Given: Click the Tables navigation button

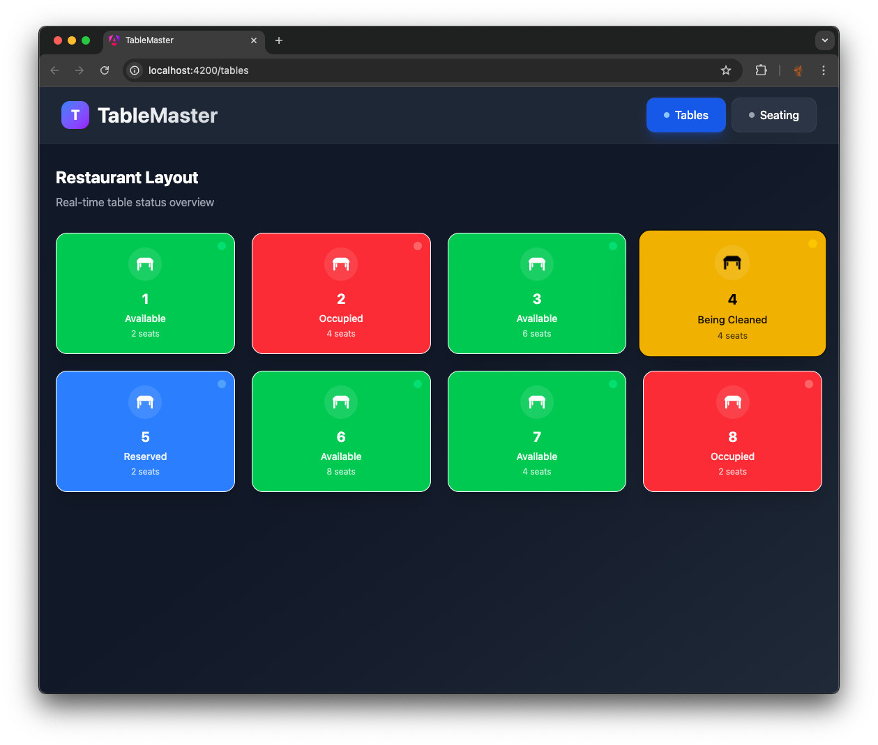Looking at the screenshot, I should (x=686, y=115).
